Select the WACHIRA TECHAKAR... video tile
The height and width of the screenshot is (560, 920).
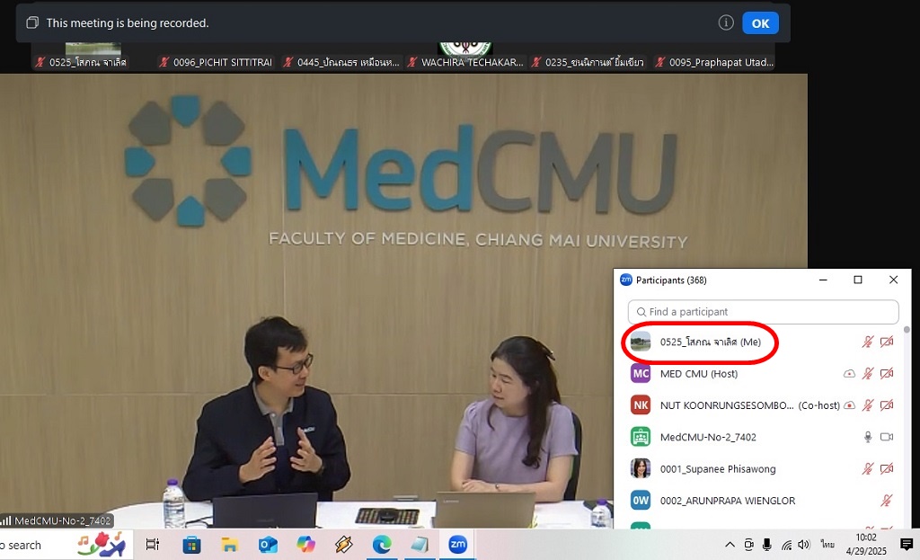[x=465, y=57]
